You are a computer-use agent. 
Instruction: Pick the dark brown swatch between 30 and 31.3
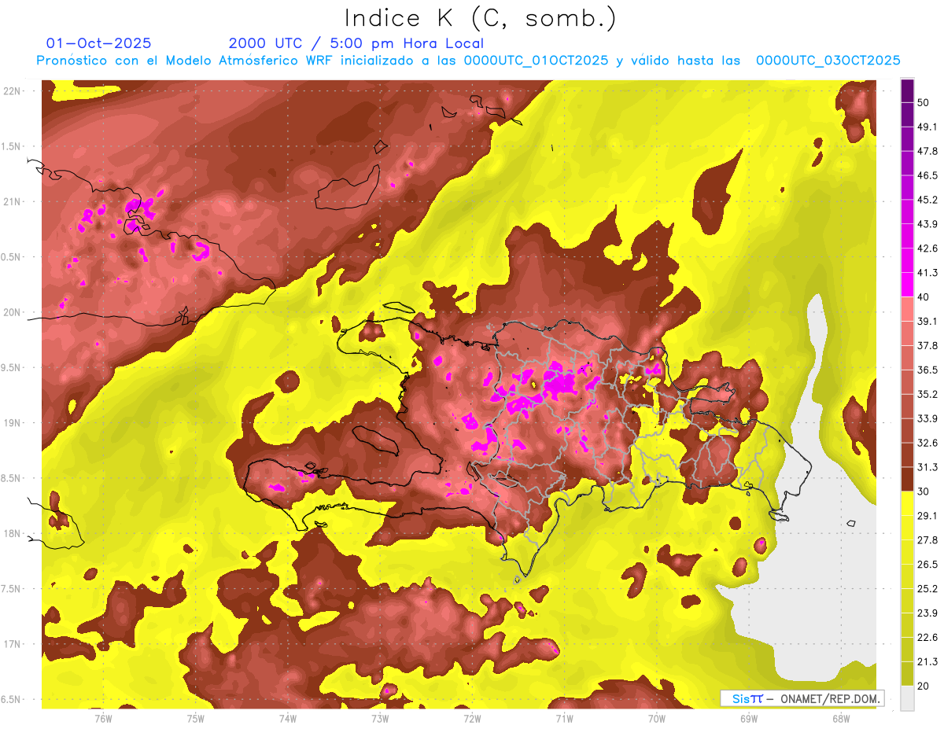click(907, 479)
